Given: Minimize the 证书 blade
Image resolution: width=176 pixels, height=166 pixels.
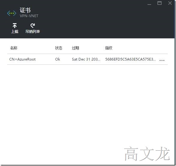Looking at the screenshot, I should point(149,4).
